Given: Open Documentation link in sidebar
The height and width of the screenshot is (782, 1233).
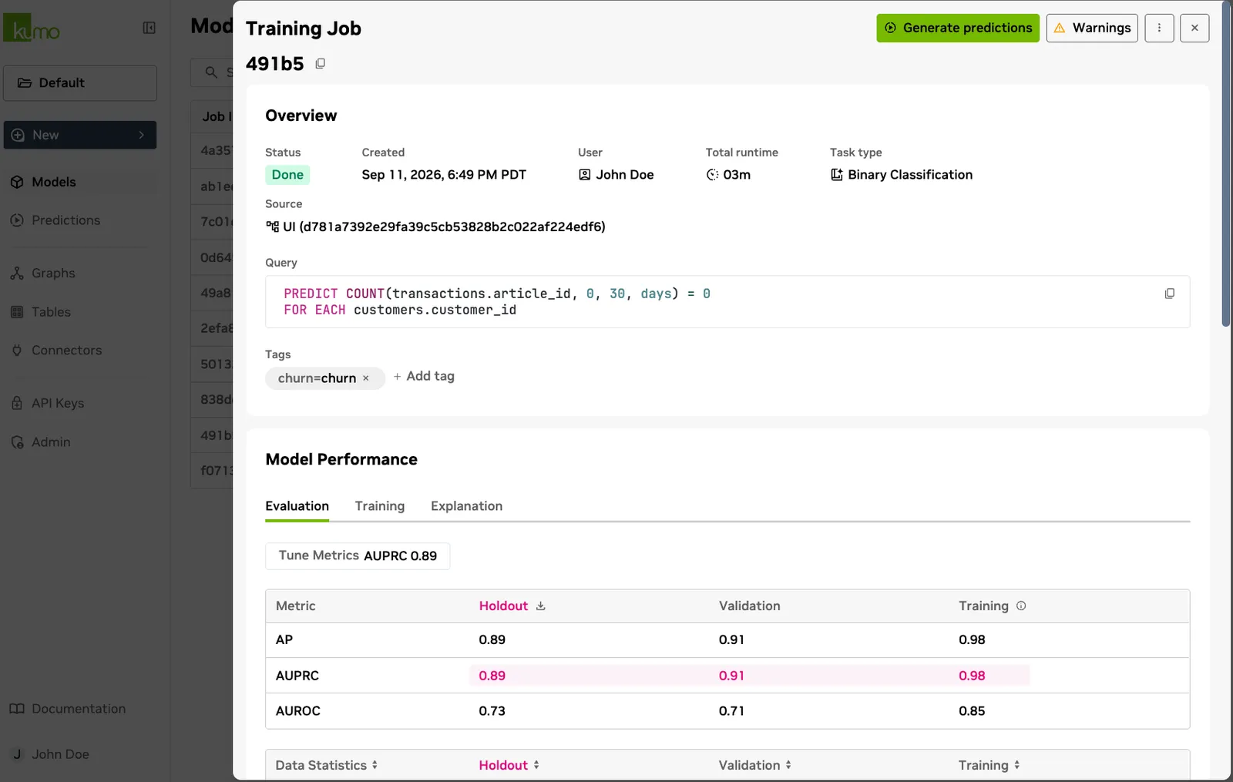Looking at the screenshot, I should tap(78, 709).
